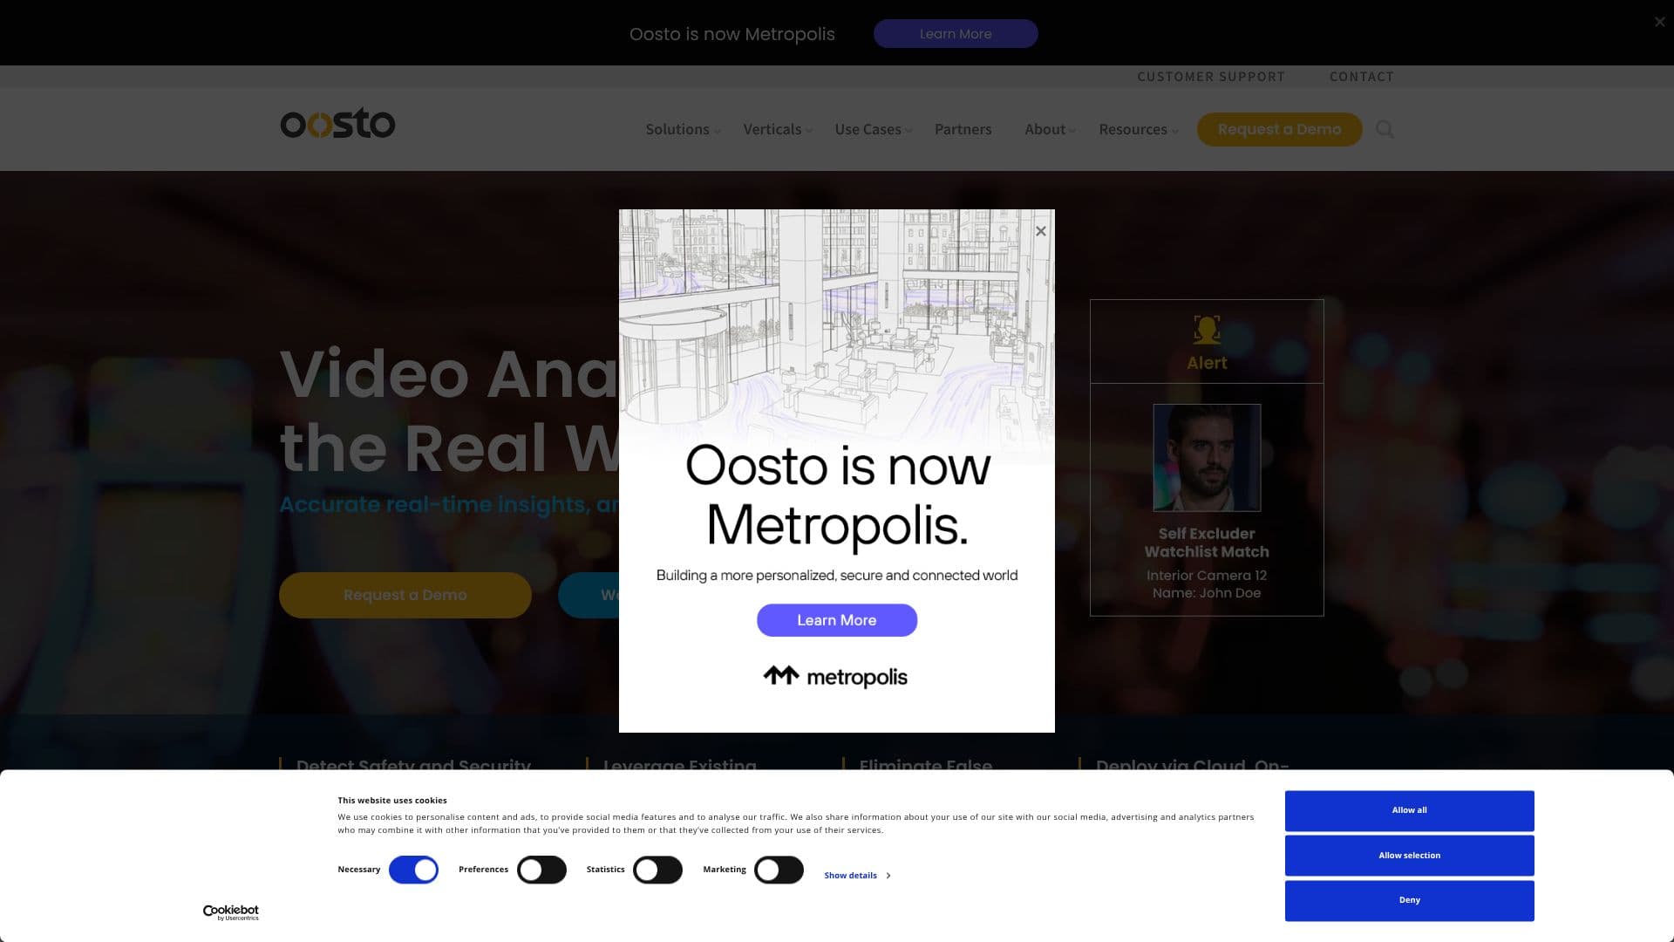Click the Metropolis logo in the popup

point(835,677)
